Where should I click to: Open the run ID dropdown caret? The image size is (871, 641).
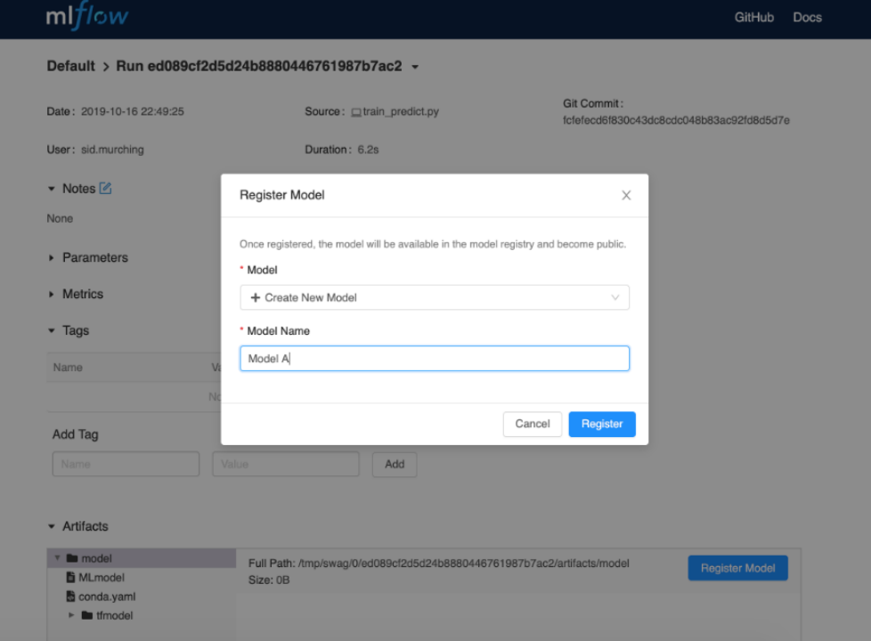click(415, 67)
